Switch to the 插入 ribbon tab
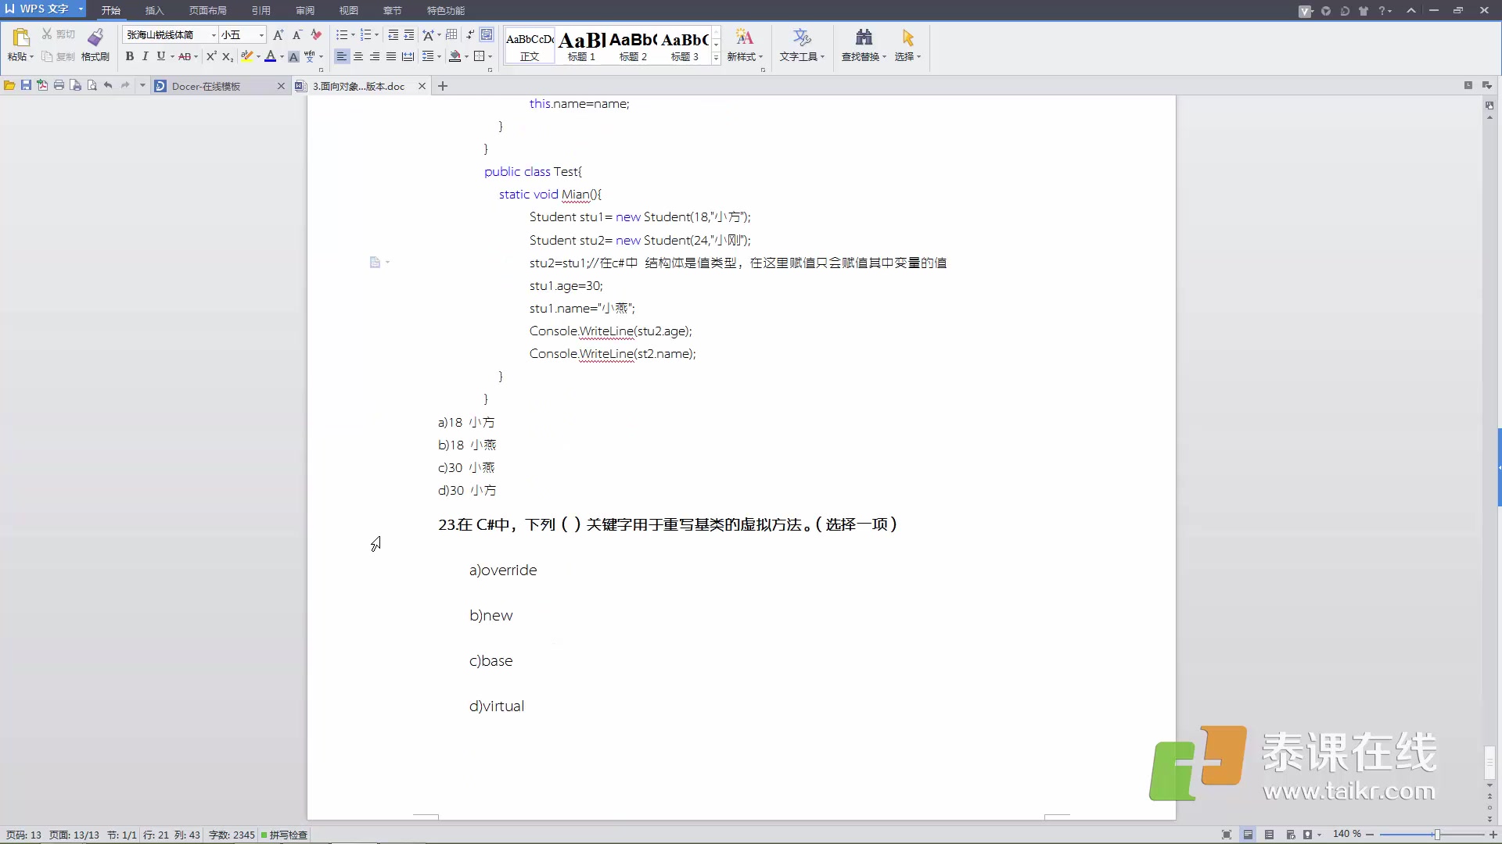Image resolution: width=1502 pixels, height=844 pixels. click(154, 10)
